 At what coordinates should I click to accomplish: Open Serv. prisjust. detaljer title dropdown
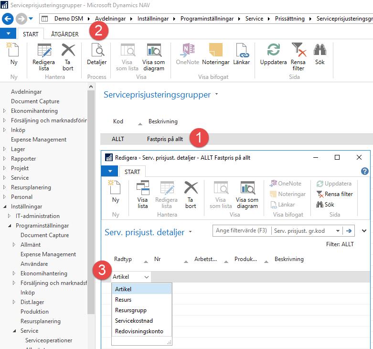[190, 232]
